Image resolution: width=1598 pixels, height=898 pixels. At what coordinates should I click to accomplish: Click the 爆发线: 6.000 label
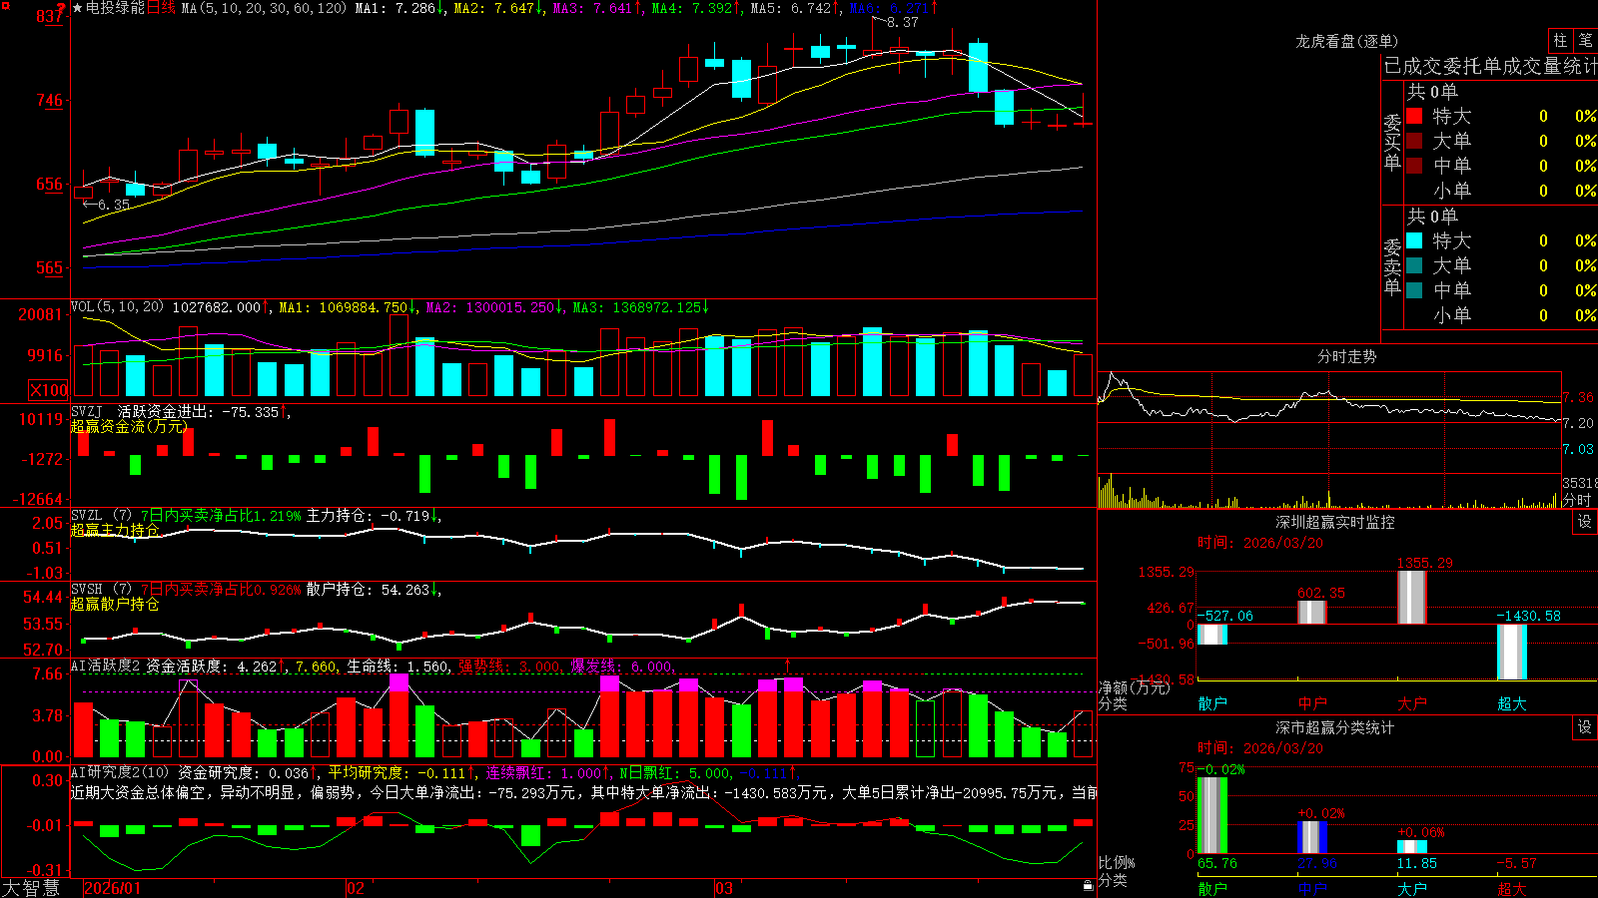[621, 666]
